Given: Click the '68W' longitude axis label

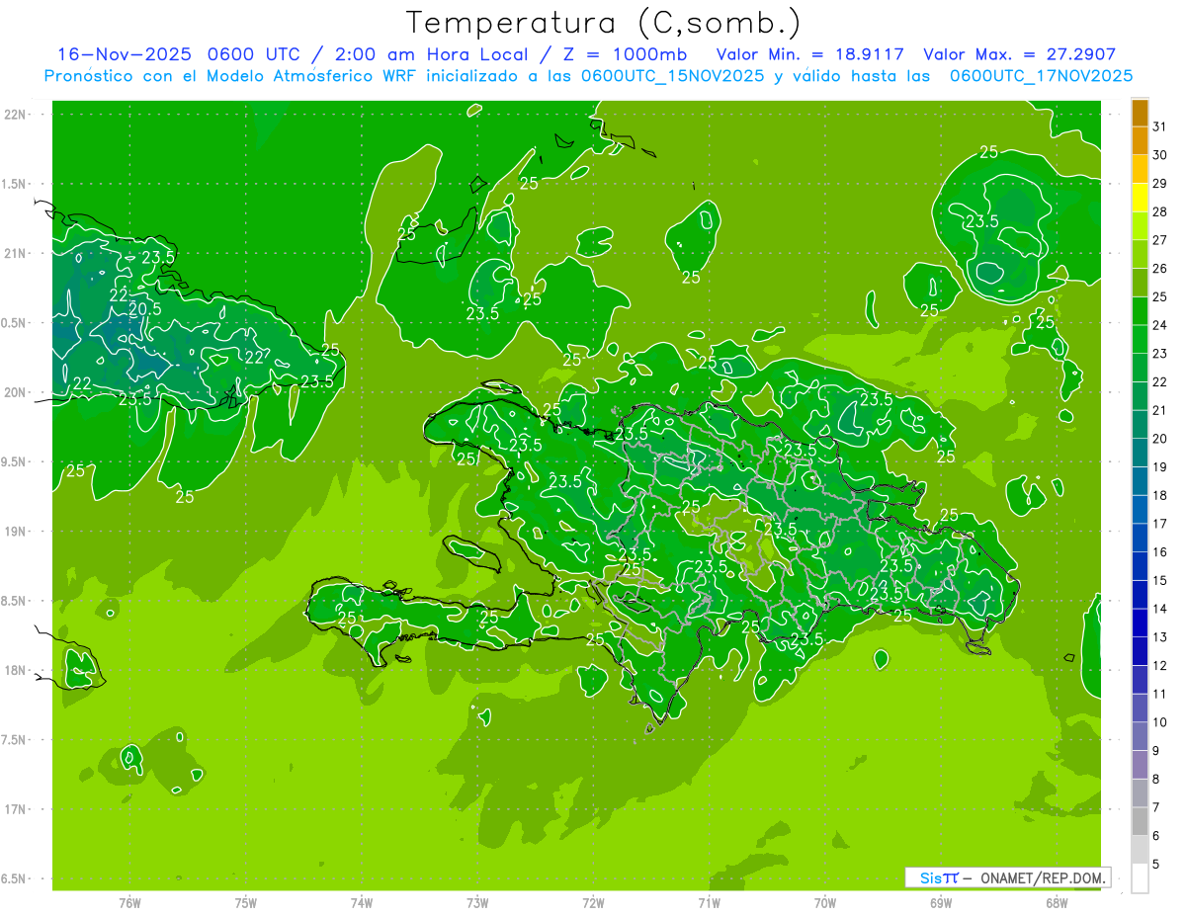Looking at the screenshot, I should [x=1057, y=902].
